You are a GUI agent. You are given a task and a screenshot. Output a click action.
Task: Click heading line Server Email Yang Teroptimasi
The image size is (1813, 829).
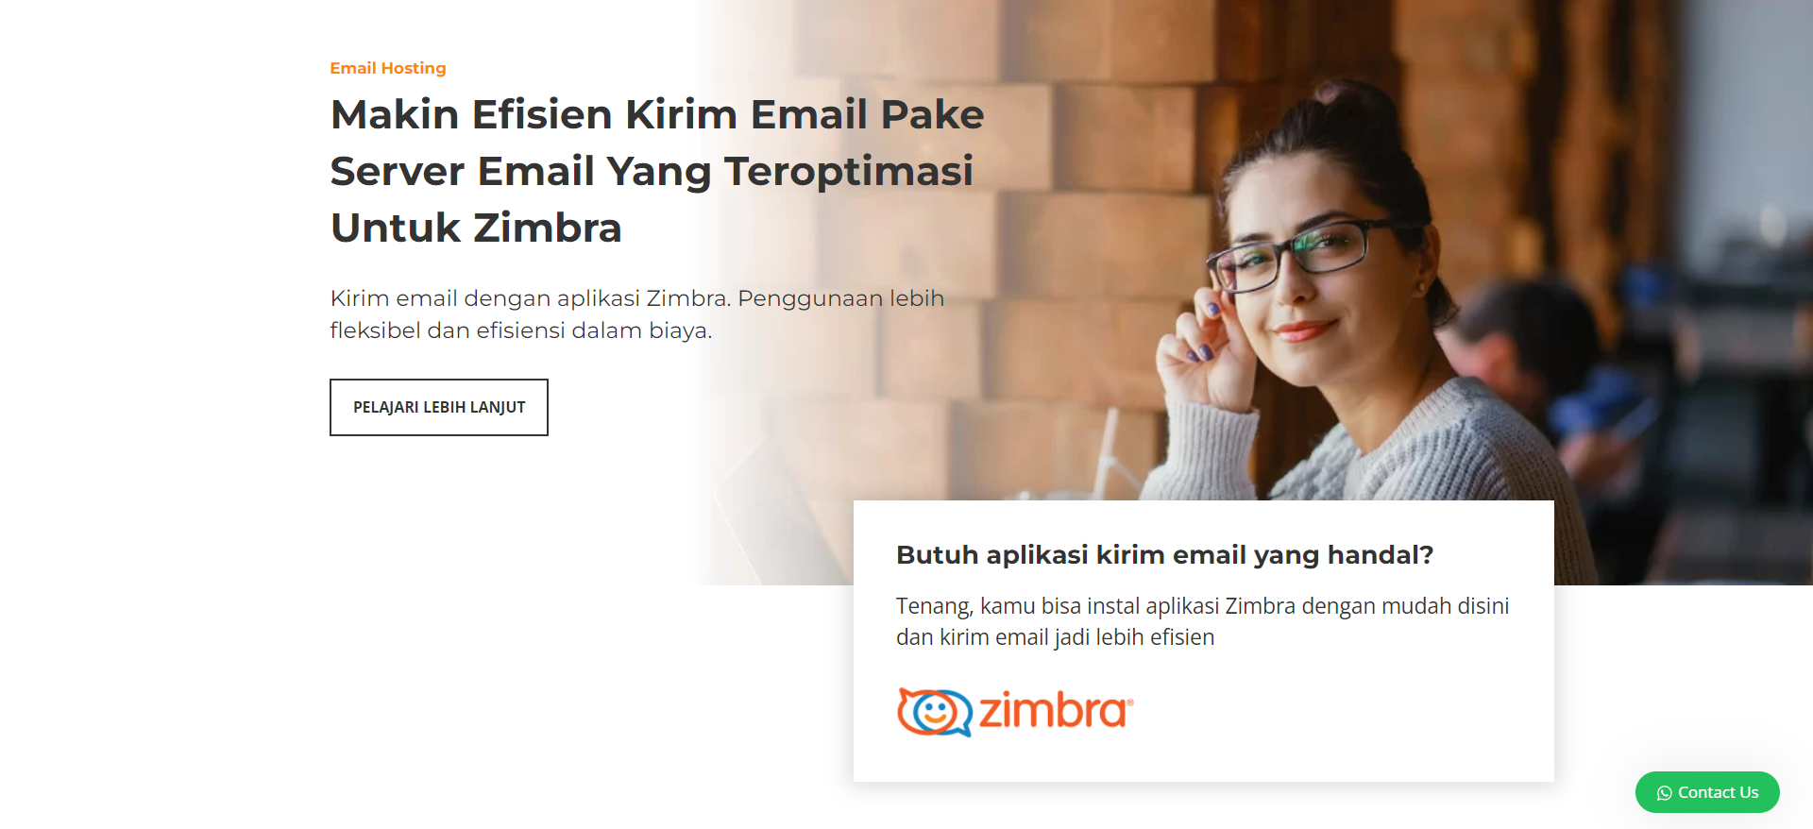(652, 172)
